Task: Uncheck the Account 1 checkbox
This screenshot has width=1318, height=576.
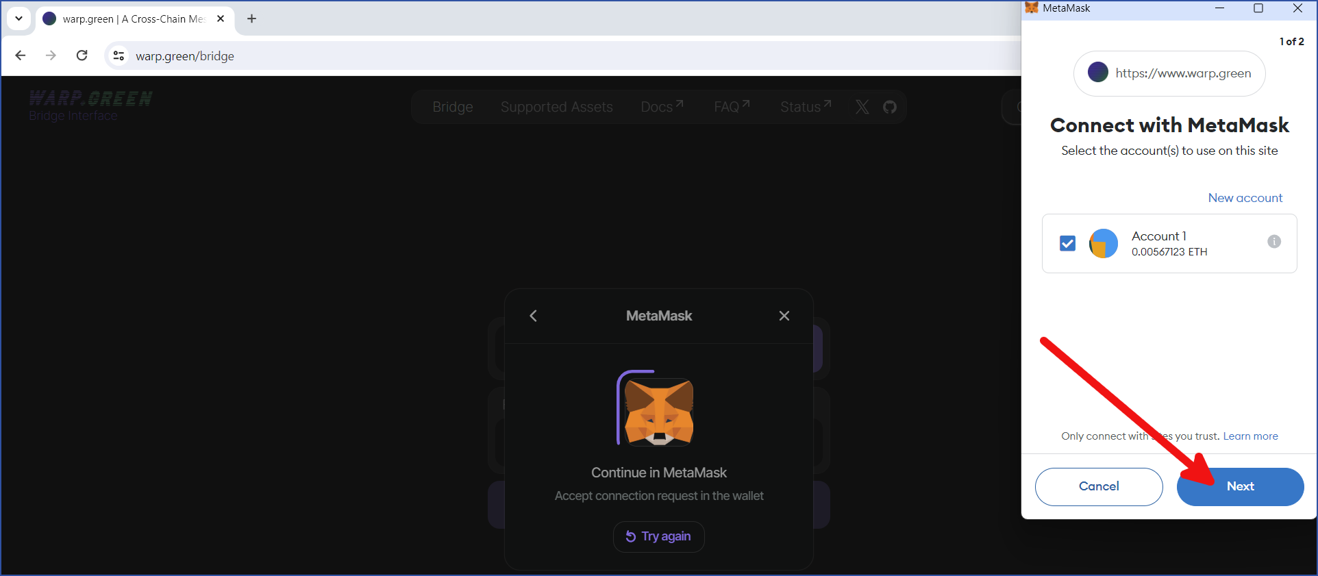Action: (1067, 243)
